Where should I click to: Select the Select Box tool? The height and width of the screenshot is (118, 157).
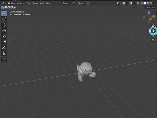pyautogui.click(x=4, y=13)
